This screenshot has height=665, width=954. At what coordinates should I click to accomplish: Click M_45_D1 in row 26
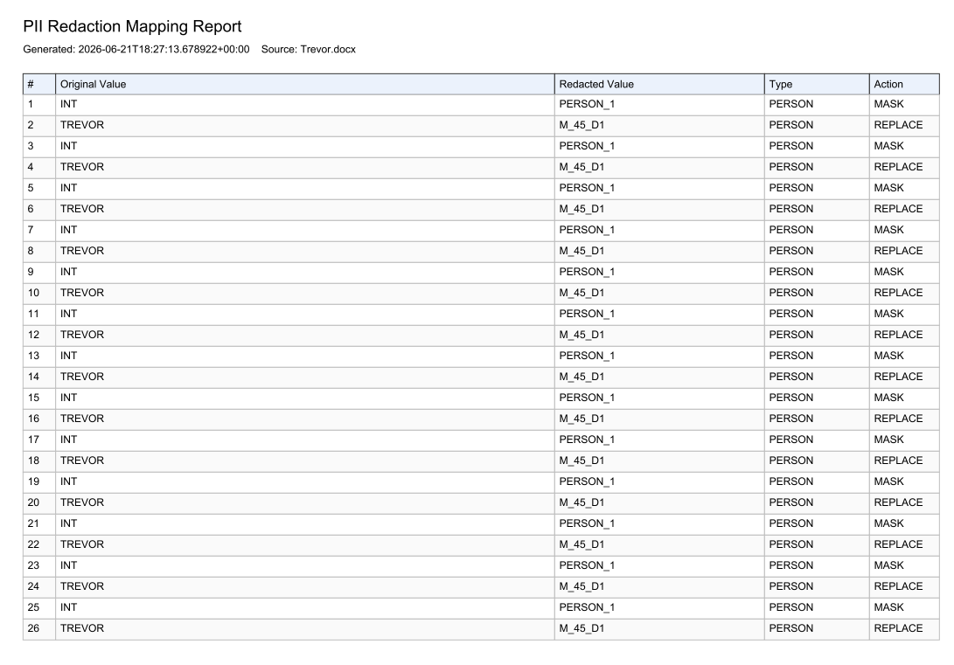[581, 628]
